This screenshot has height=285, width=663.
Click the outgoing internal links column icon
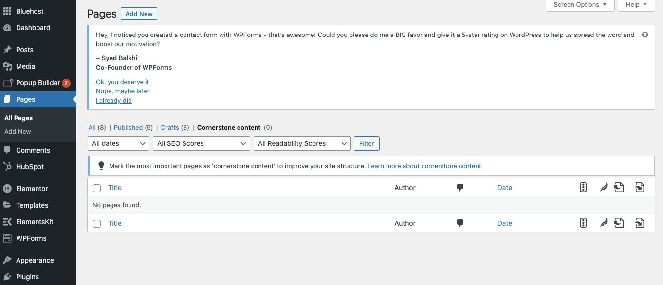click(x=639, y=187)
